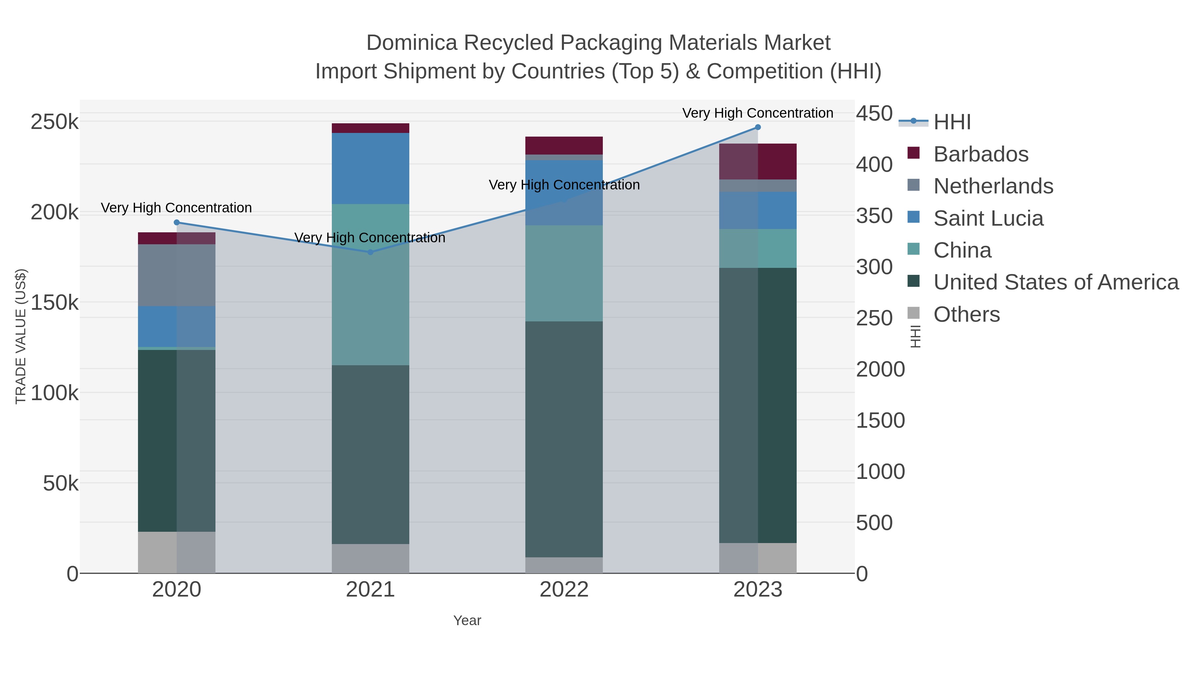1197x673 pixels.
Task: Click the rotated HHI axis title
Action: pos(915,336)
